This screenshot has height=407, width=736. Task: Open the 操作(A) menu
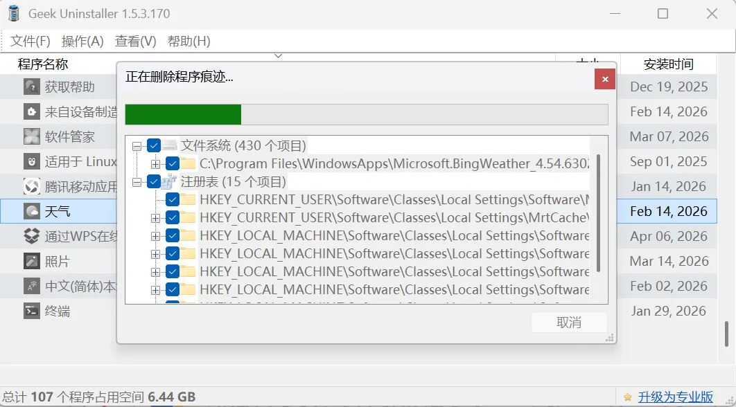point(82,42)
